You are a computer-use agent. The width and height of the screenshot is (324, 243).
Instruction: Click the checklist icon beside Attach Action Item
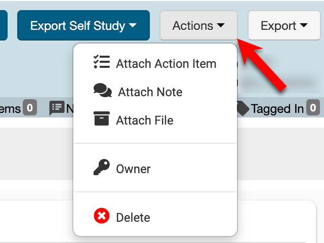102,63
